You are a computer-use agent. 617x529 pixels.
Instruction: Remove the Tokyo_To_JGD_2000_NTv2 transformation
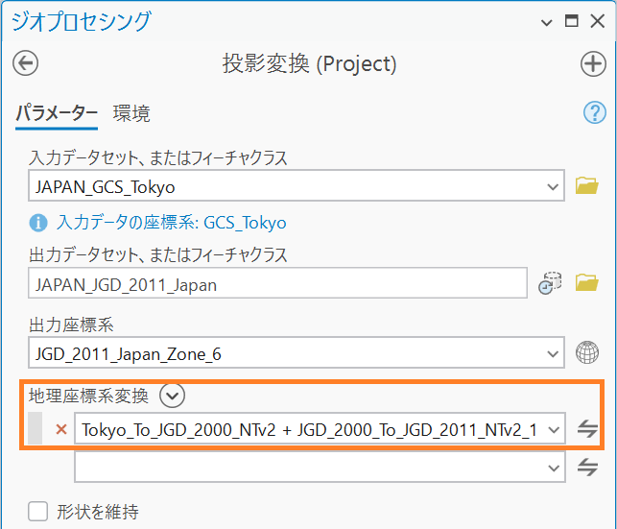click(61, 429)
